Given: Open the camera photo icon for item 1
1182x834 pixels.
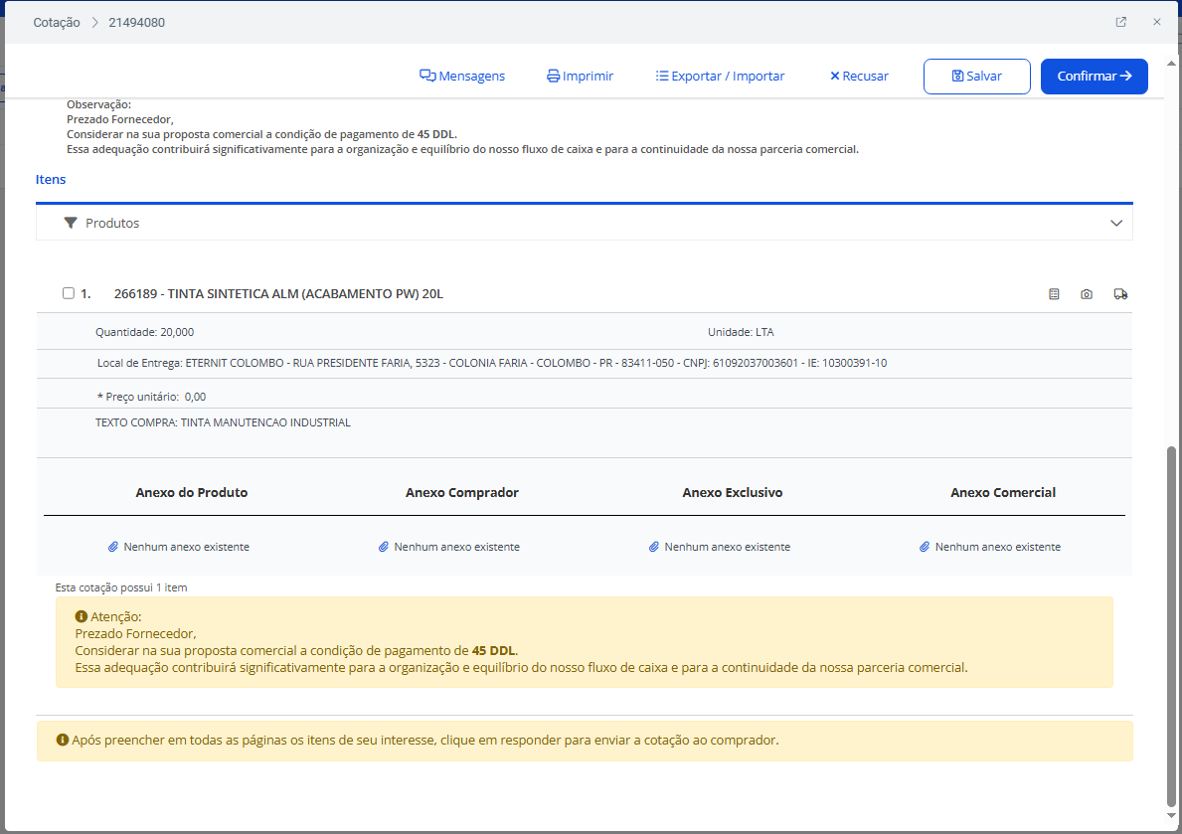Looking at the screenshot, I should (1087, 294).
